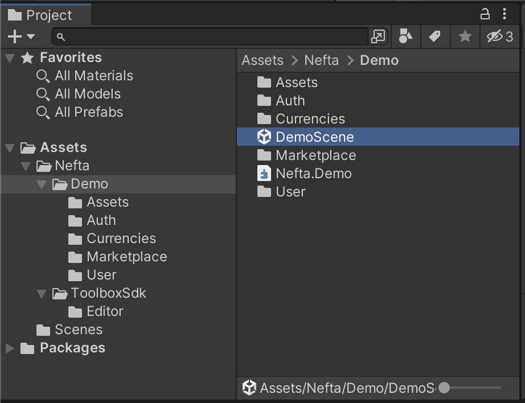Image resolution: width=525 pixels, height=403 pixels.
Task: Adjust the icon size slider handle
Action: point(444,388)
